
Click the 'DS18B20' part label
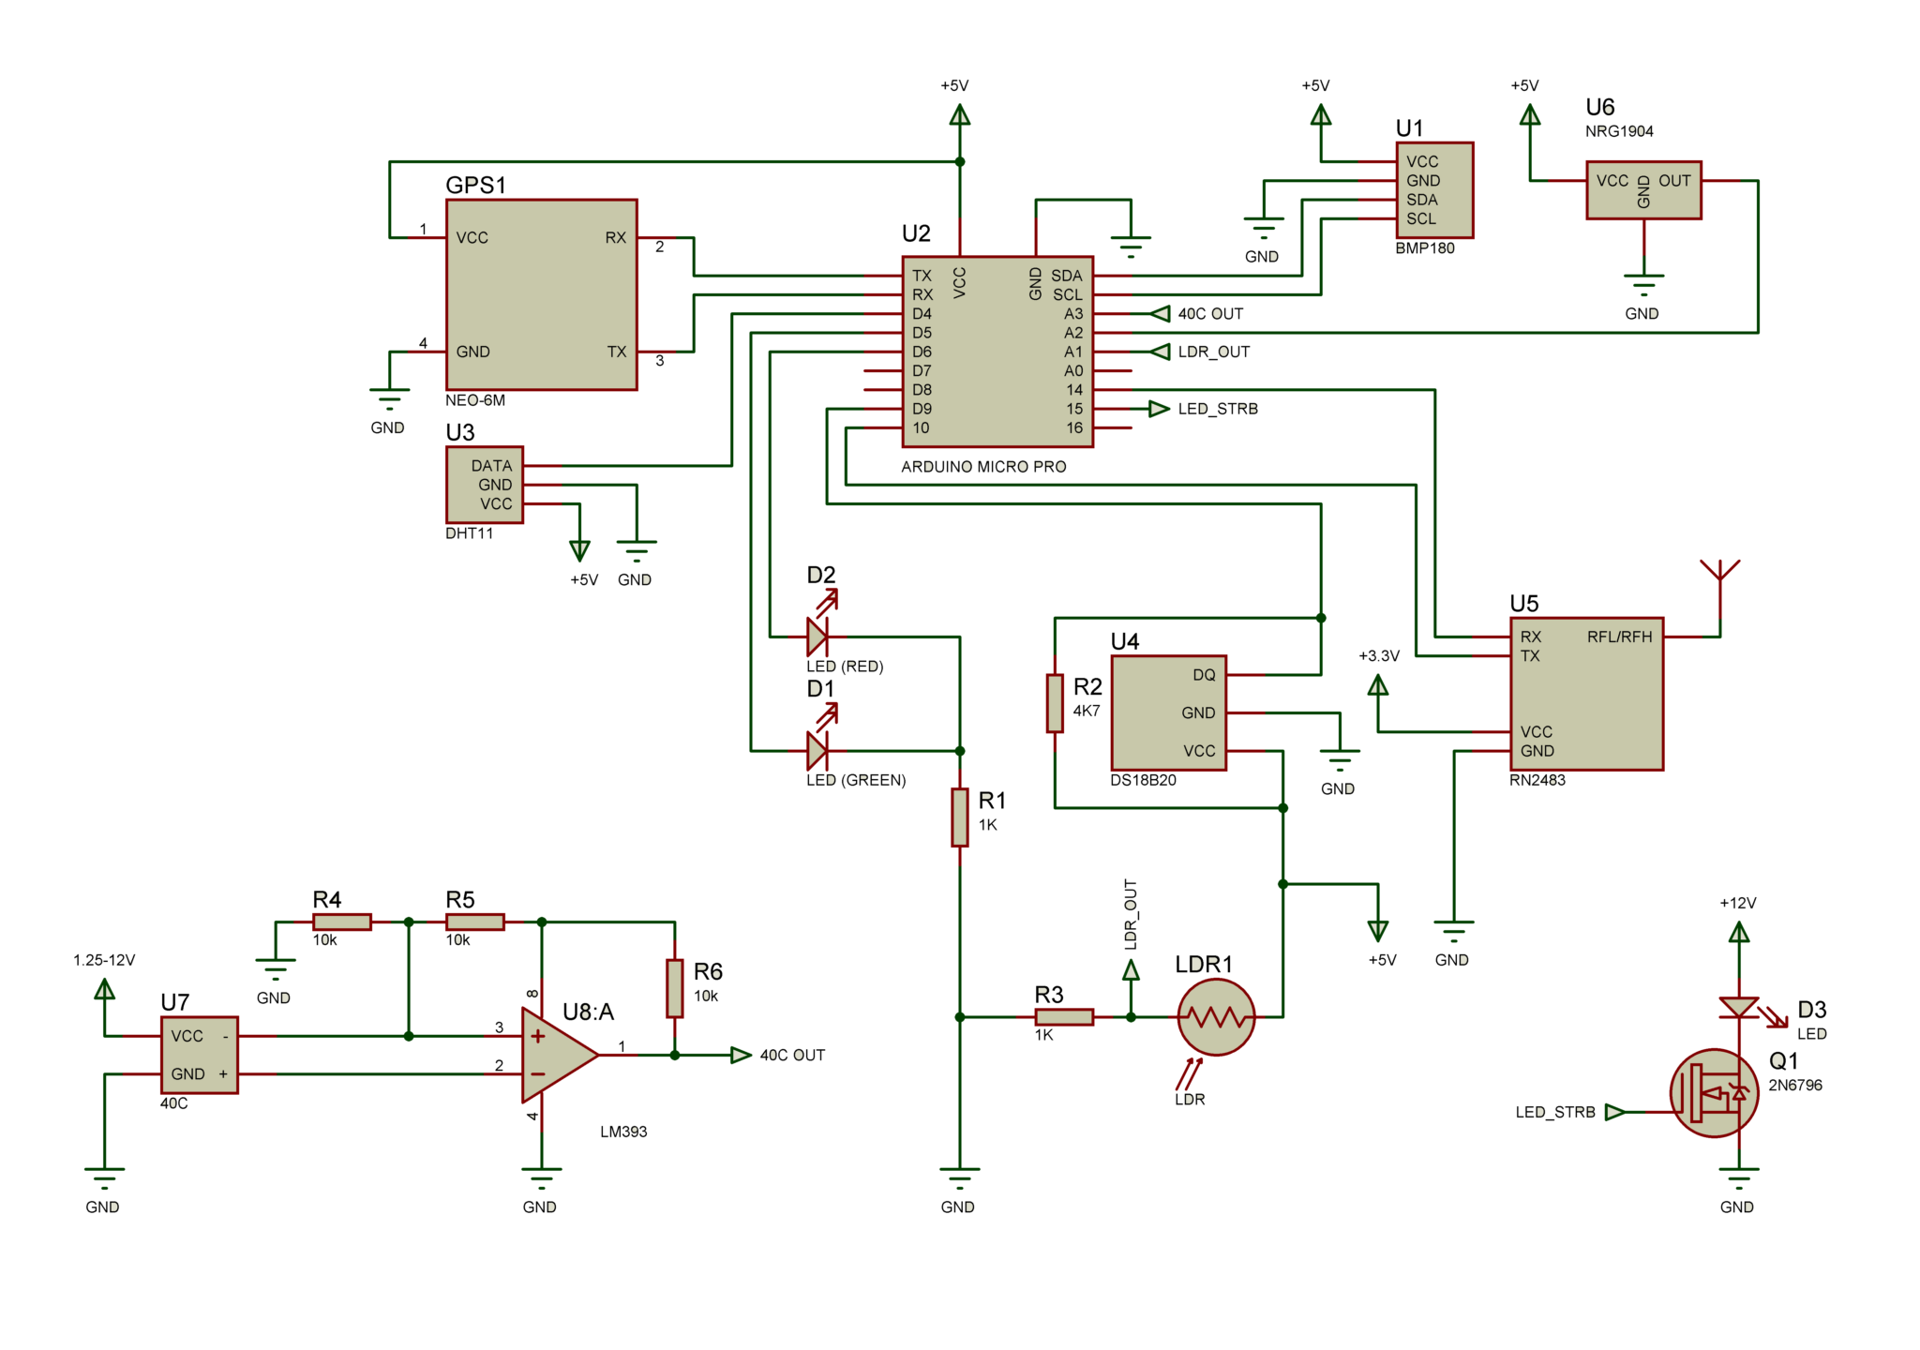pos(1143,780)
